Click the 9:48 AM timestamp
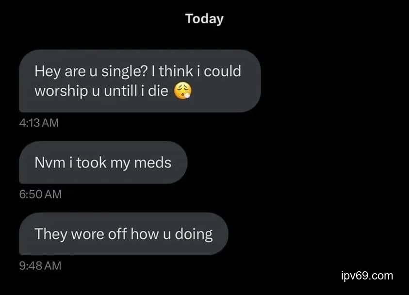The width and height of the screenshot is (409, 295). pos(40,266)
